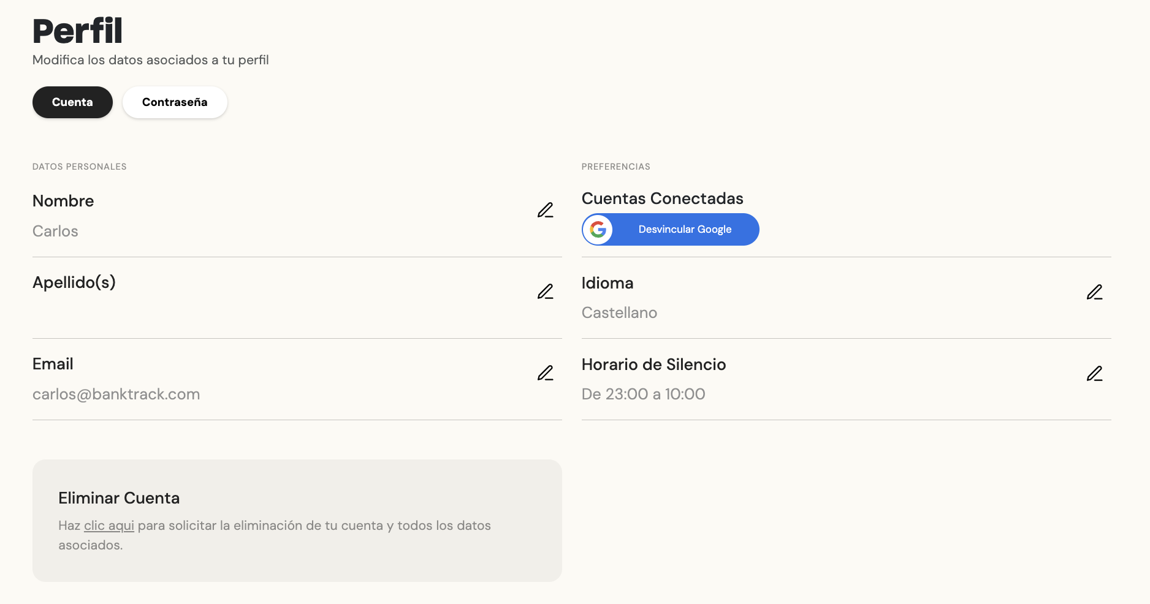The height and width of the screenshot is (604, 1150).
Task: Click the Email edit pencil icon
Action: pos(545,373)
